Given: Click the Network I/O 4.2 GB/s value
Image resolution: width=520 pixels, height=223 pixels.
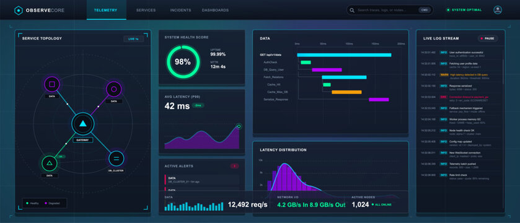Looking at the screenshot, I should coord(311,205).
